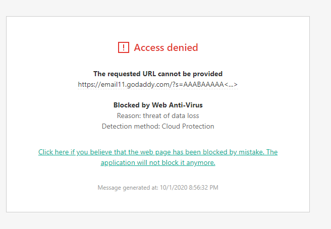
Task: Click the 'https://' prefix of the URL
Action: click(89, 84)
